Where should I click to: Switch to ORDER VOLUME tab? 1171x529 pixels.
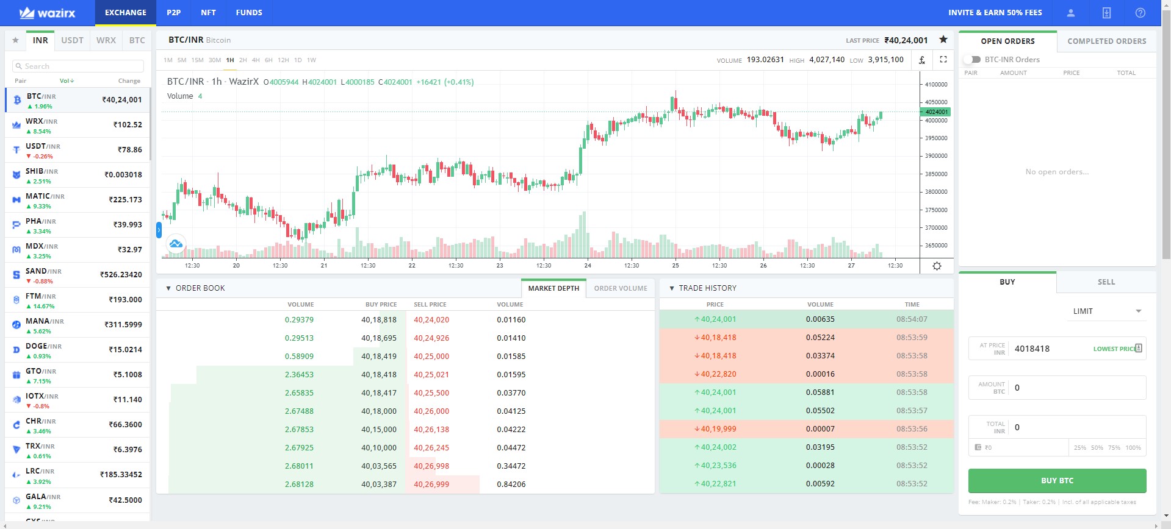pos(621,288)
